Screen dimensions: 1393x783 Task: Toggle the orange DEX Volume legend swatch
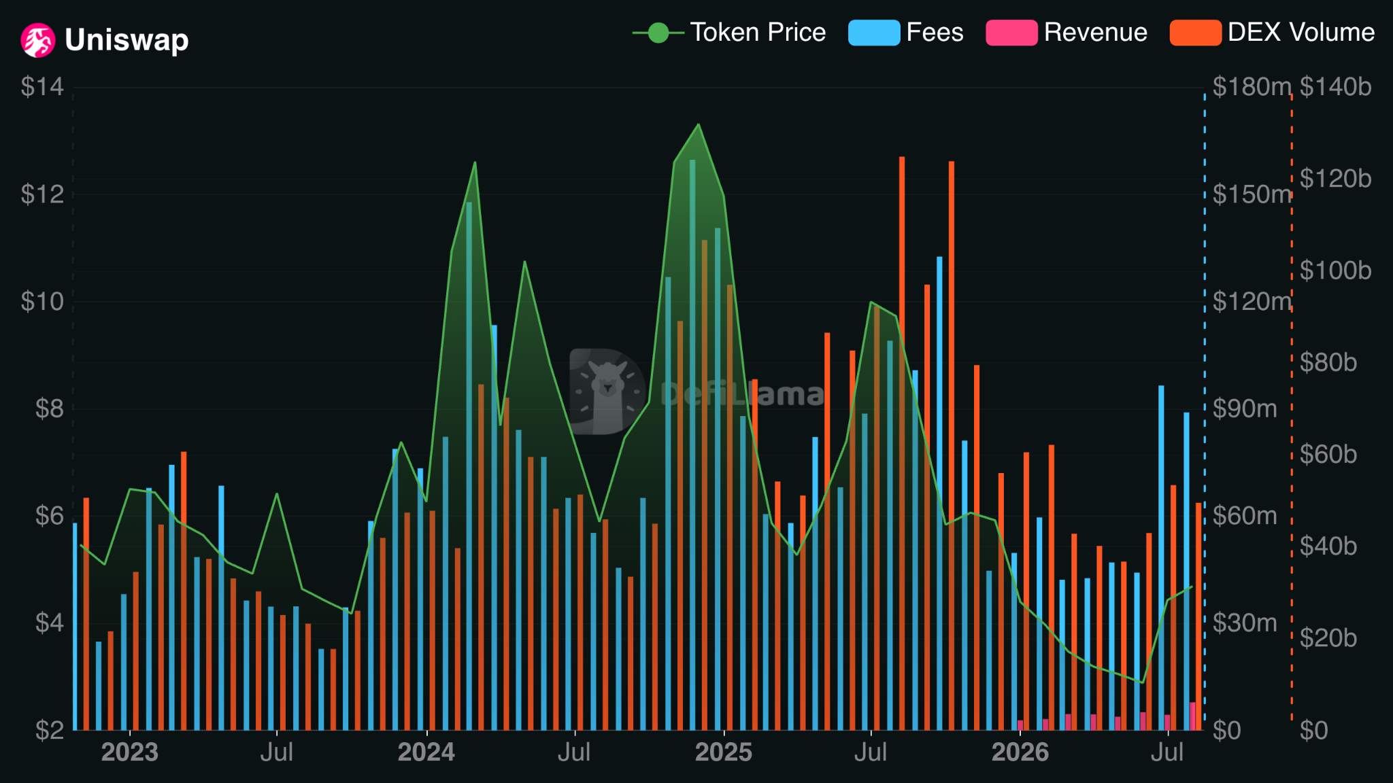(1195, 33)
